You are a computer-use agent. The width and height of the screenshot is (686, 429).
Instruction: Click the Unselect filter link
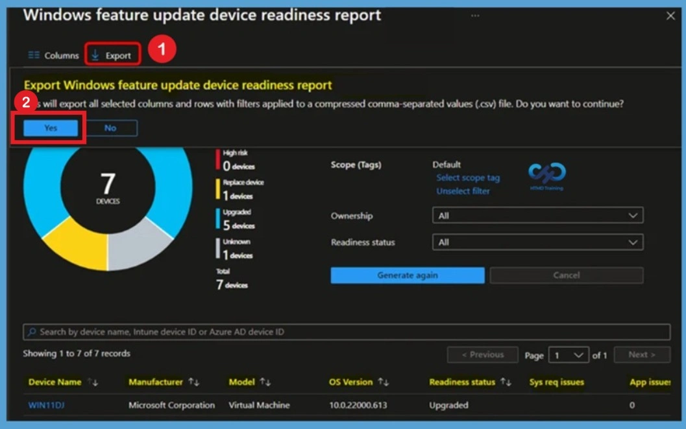(x=463, y=191)
